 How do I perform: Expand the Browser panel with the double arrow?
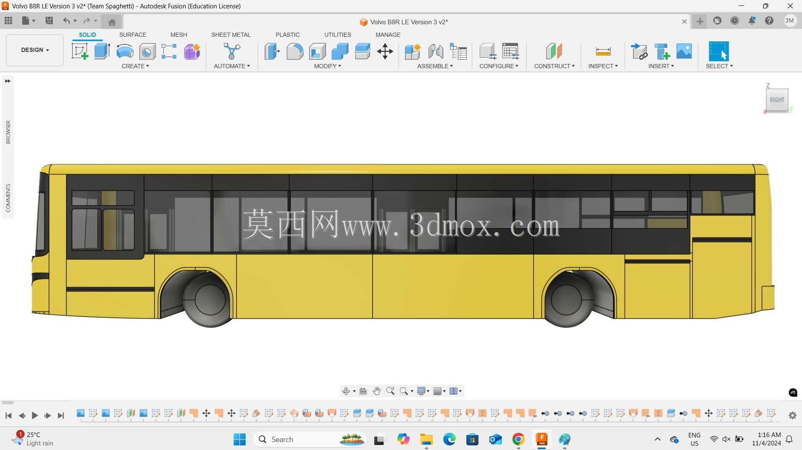[x=8, y=81]
